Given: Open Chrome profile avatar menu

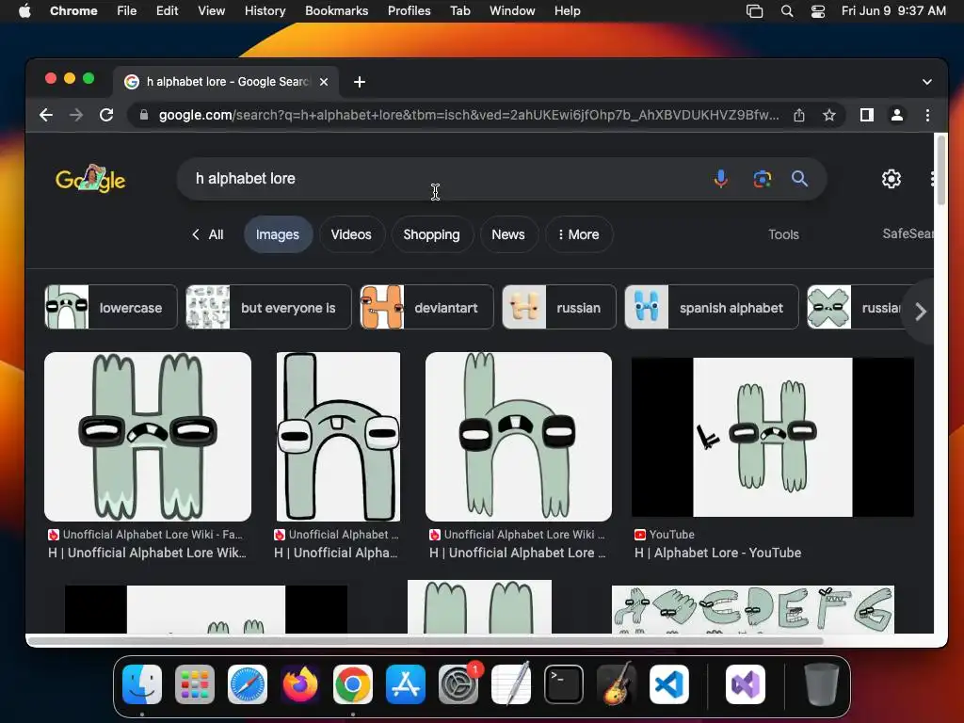Looking at the screenshot, I should pos(897,115).
